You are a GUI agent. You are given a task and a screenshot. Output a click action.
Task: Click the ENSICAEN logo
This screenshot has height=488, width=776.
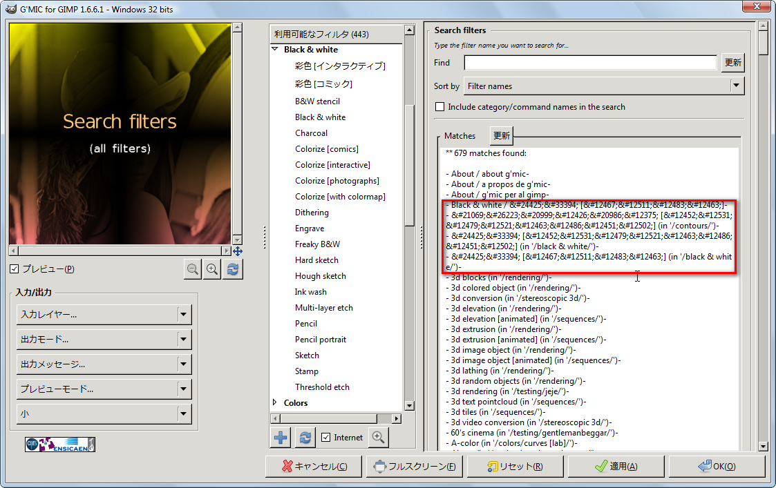(x=60, y=445)
